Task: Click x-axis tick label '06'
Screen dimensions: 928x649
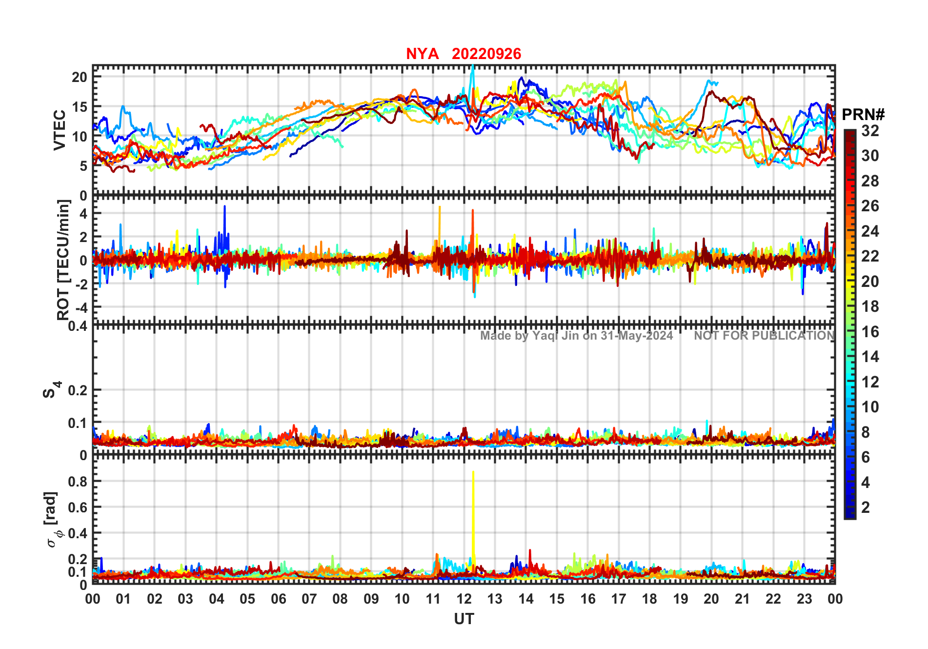Action: pyautogui.click(x=278, y=599)
